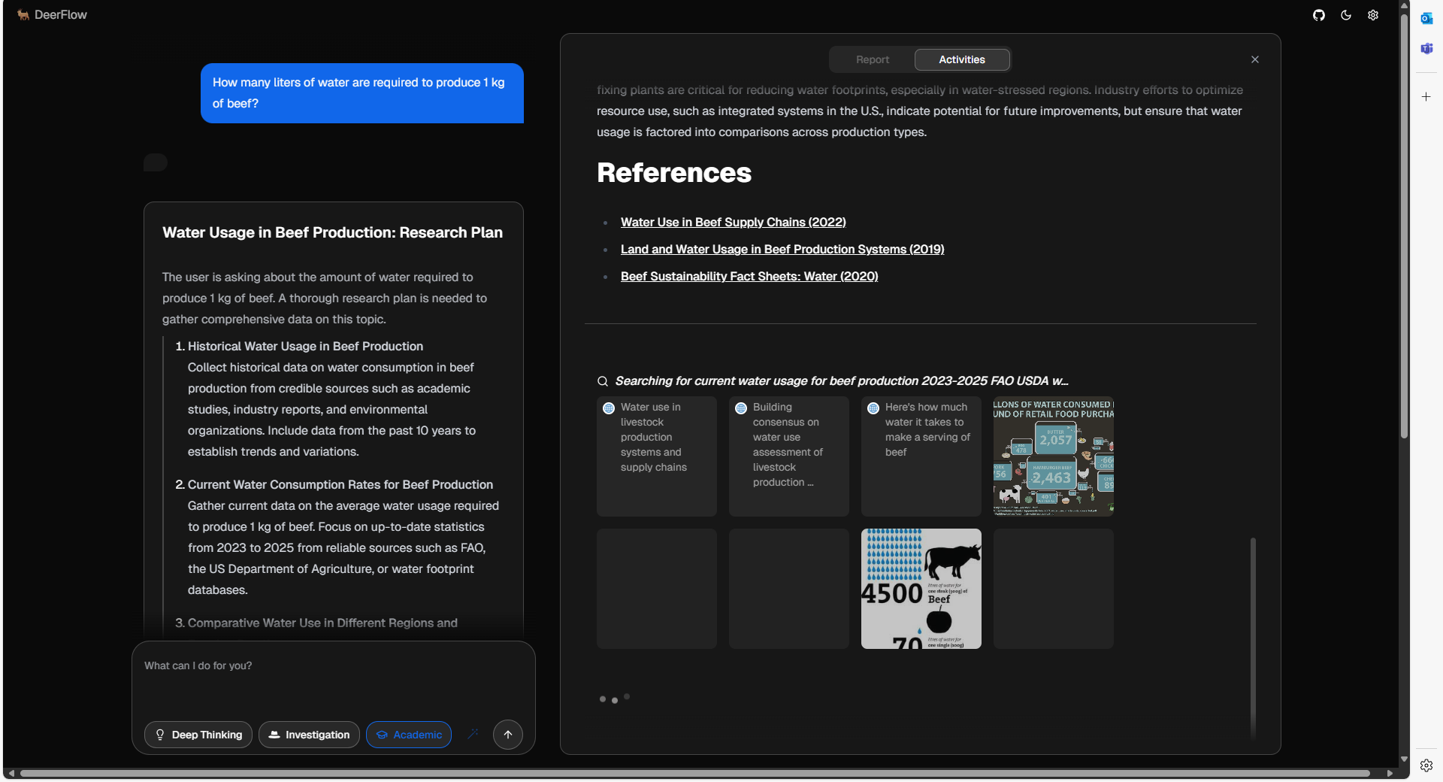The image size is (1443, 782).
Task: Open Outlook in the browser sidebar
Action: [1426, 18]
